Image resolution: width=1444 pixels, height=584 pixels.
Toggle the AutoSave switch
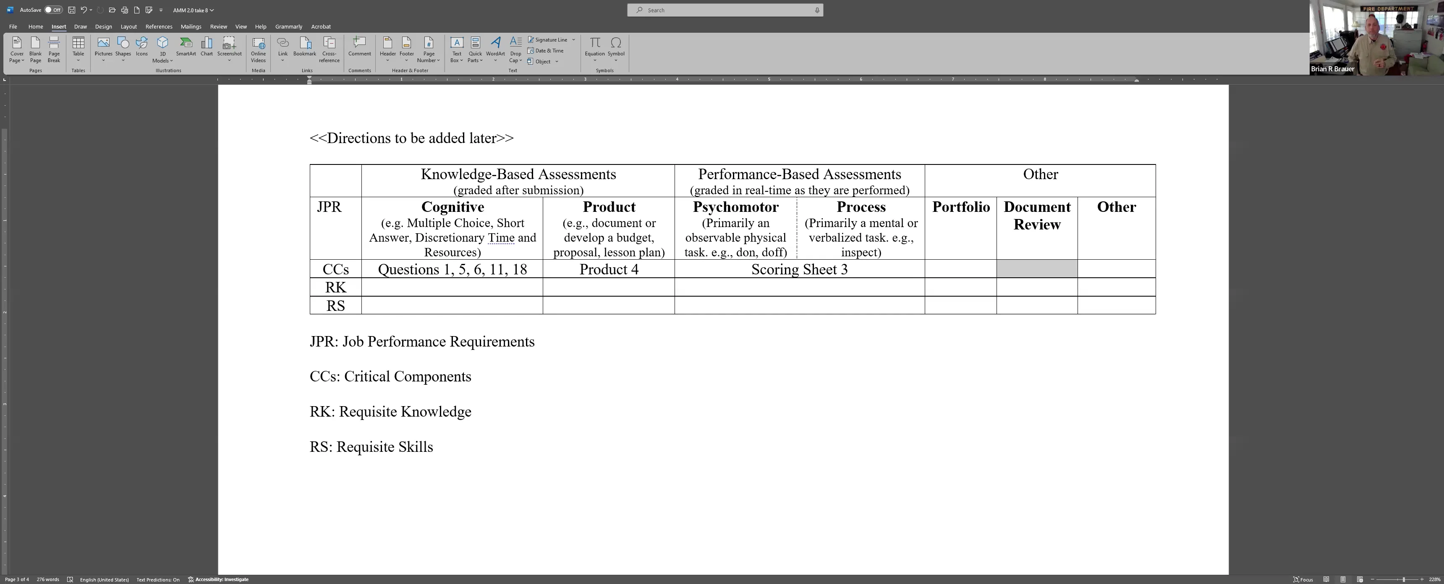click(53, 10)
